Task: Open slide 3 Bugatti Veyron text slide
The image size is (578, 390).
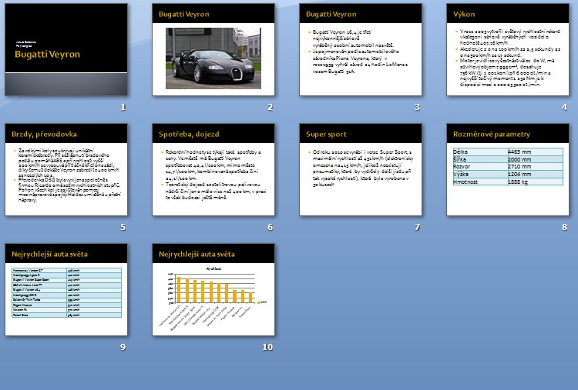Action: tap(361, 50)
